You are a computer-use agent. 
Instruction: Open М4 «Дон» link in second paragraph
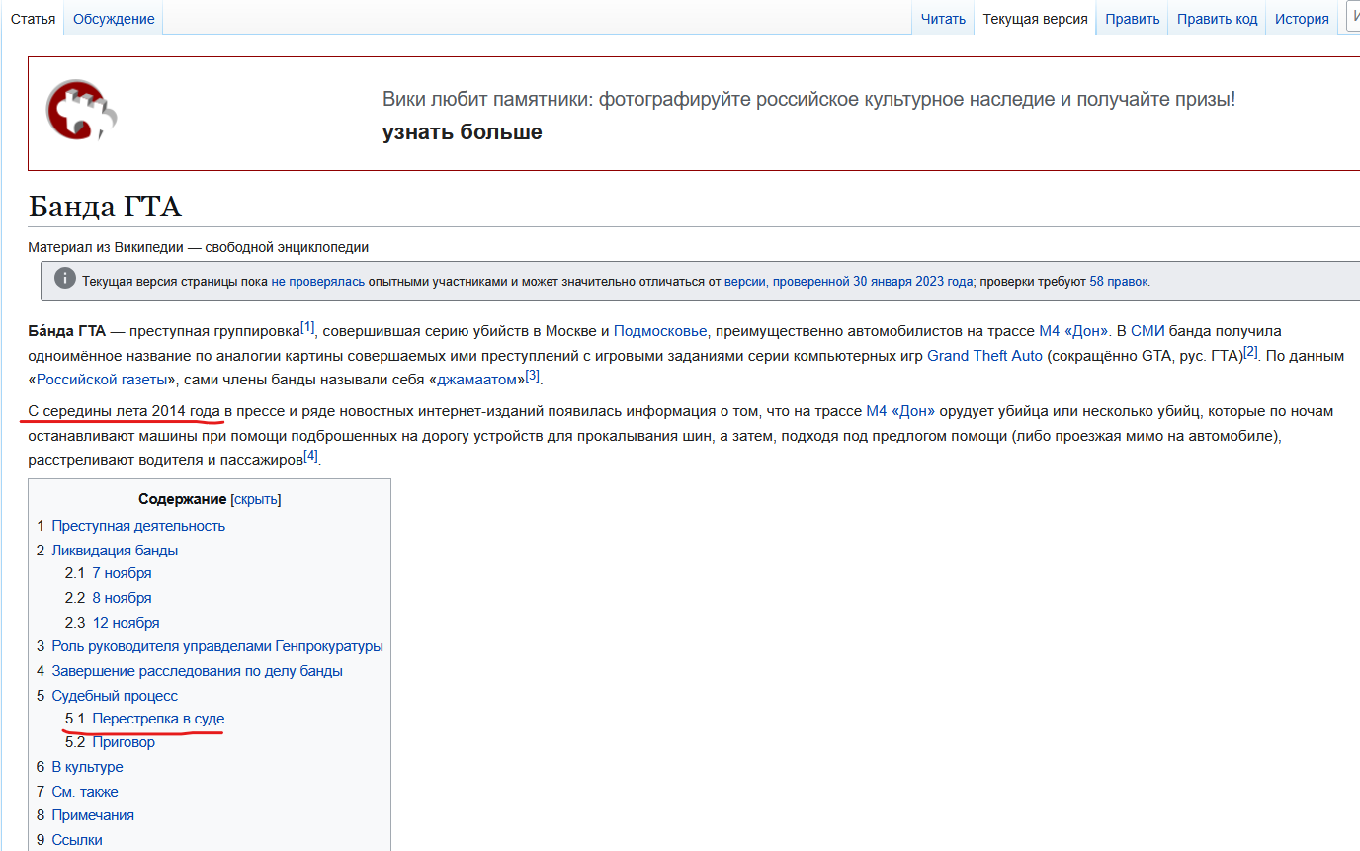(x=900, y=411)
